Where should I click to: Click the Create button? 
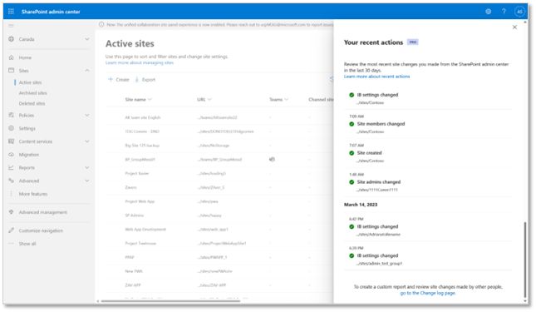(x=119, y=80)
